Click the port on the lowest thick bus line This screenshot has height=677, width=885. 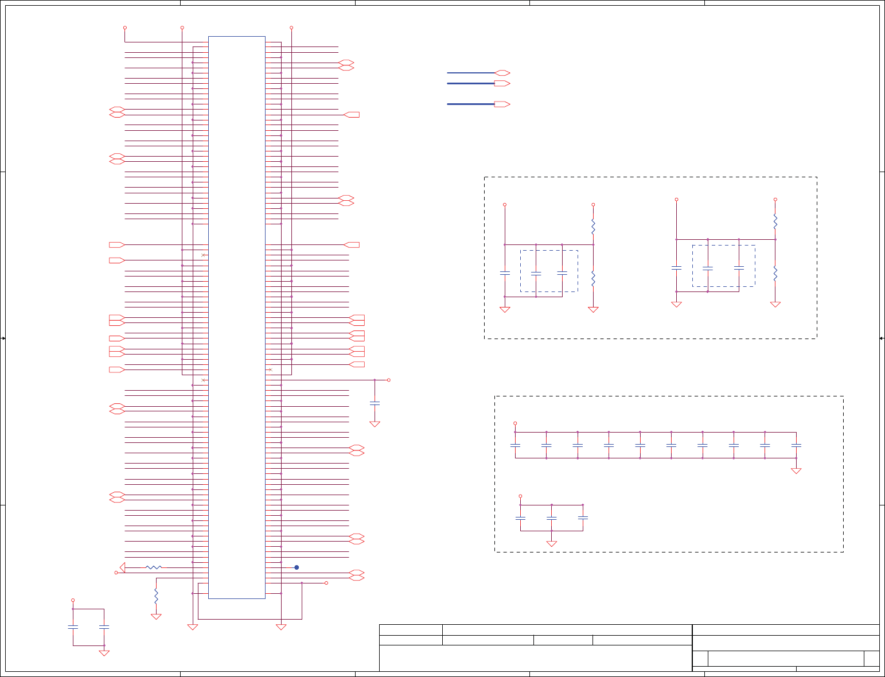point(502,104)
